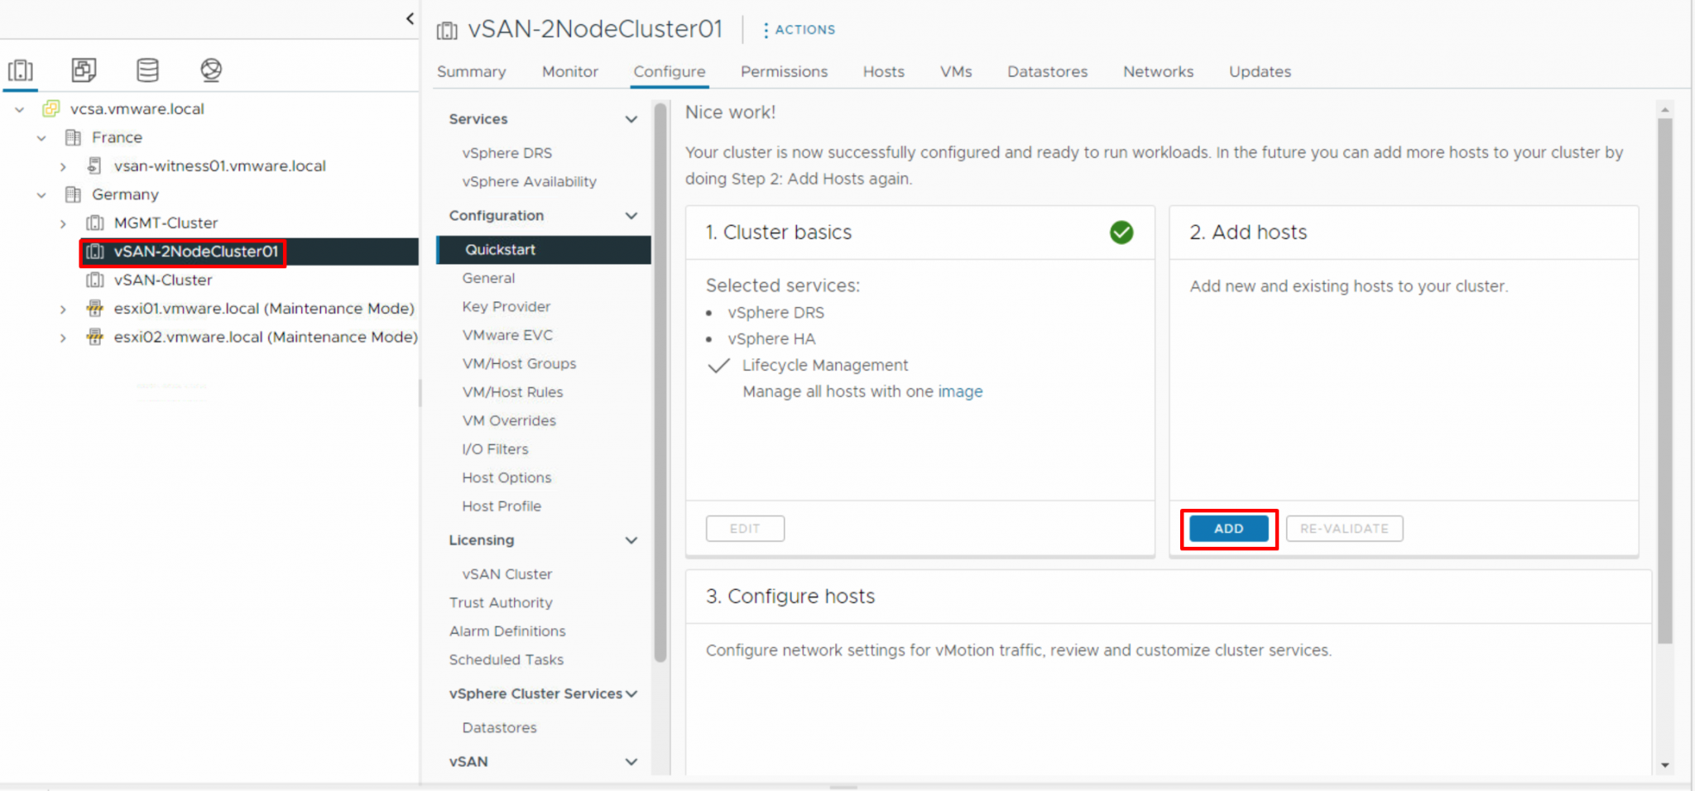This screenshot has height=791, width=1695.
Task: Click the cluster icon beside vSAN-2NodeCluster01 title
Action: coord(447,30)
